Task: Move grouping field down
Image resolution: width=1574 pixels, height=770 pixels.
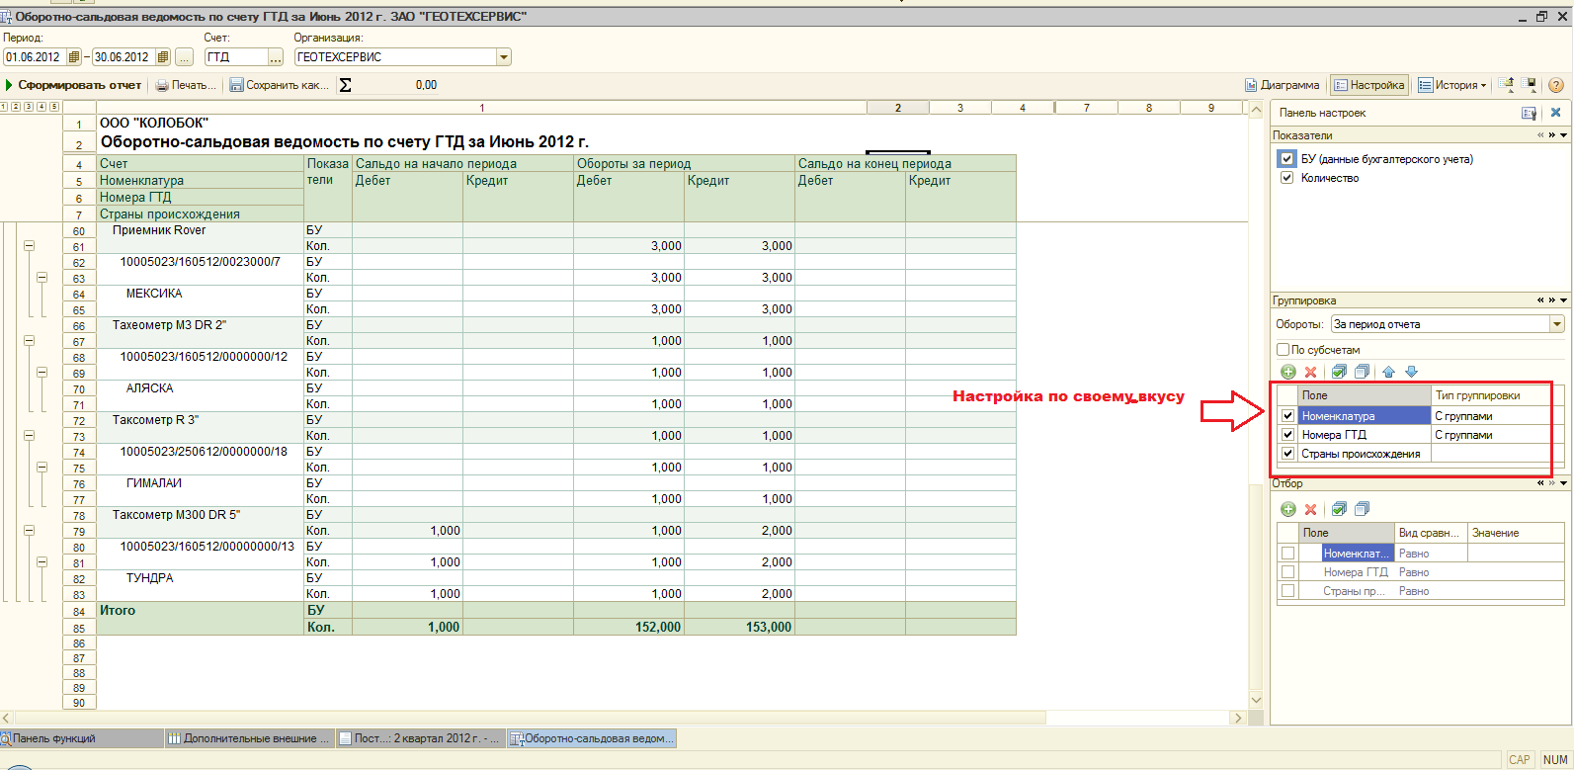Action: pos(1412,372)
